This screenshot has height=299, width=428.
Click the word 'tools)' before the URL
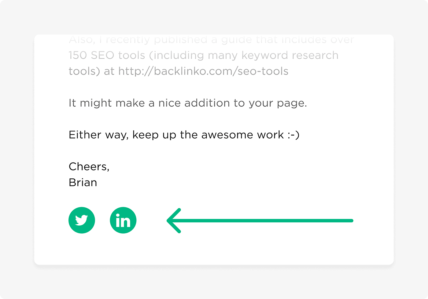[x=84, y=71]
